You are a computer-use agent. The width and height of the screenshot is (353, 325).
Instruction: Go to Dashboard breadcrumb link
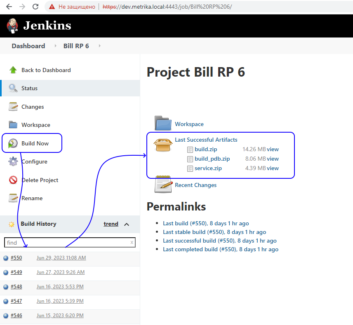pos(28,46)
